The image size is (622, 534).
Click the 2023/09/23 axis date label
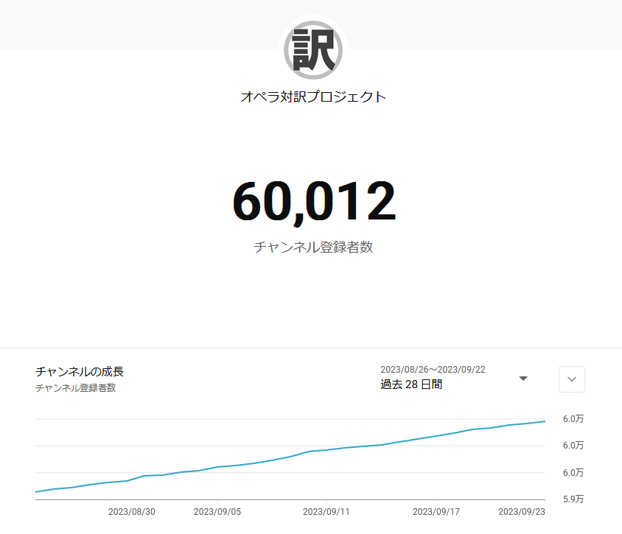(522, 512)
